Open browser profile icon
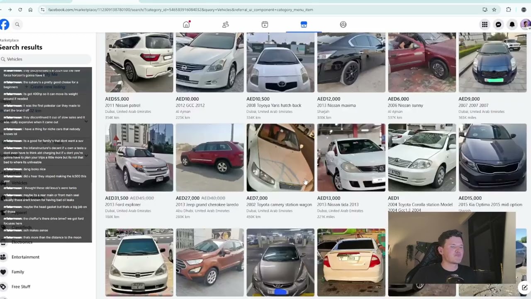Viewport: 531px width, 299px height. (x=524, y=10)
